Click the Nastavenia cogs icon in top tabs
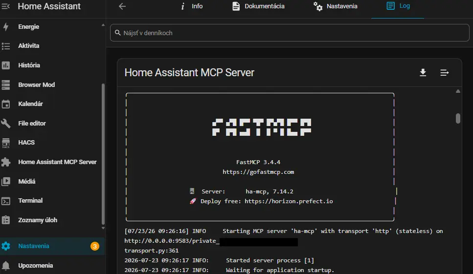 [318, 6]
